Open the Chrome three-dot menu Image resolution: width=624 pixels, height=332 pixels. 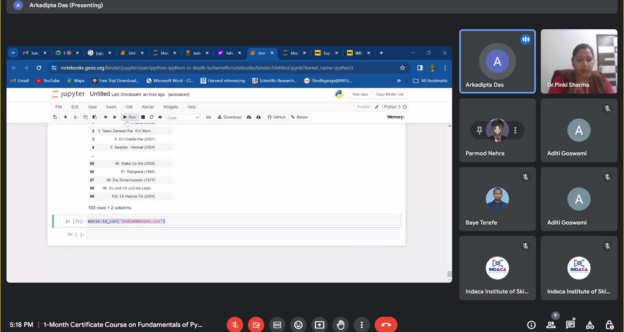click(445, 68)
